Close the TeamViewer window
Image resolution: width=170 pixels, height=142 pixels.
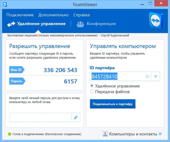click(161, 3)
